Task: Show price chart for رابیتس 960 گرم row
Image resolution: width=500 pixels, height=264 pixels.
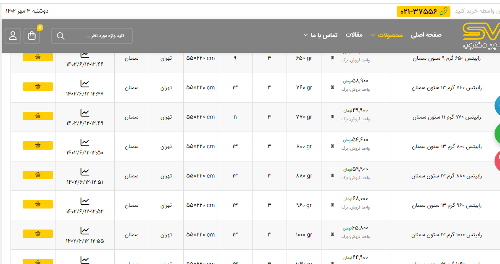Action: click(x=85, y=201)
